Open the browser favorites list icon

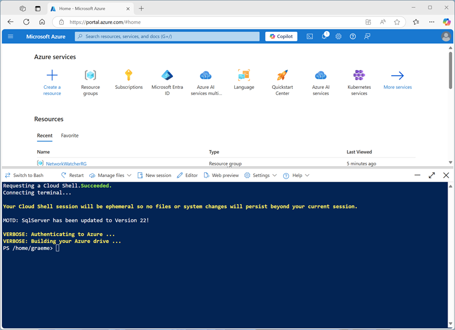click(x=416, y=22)
